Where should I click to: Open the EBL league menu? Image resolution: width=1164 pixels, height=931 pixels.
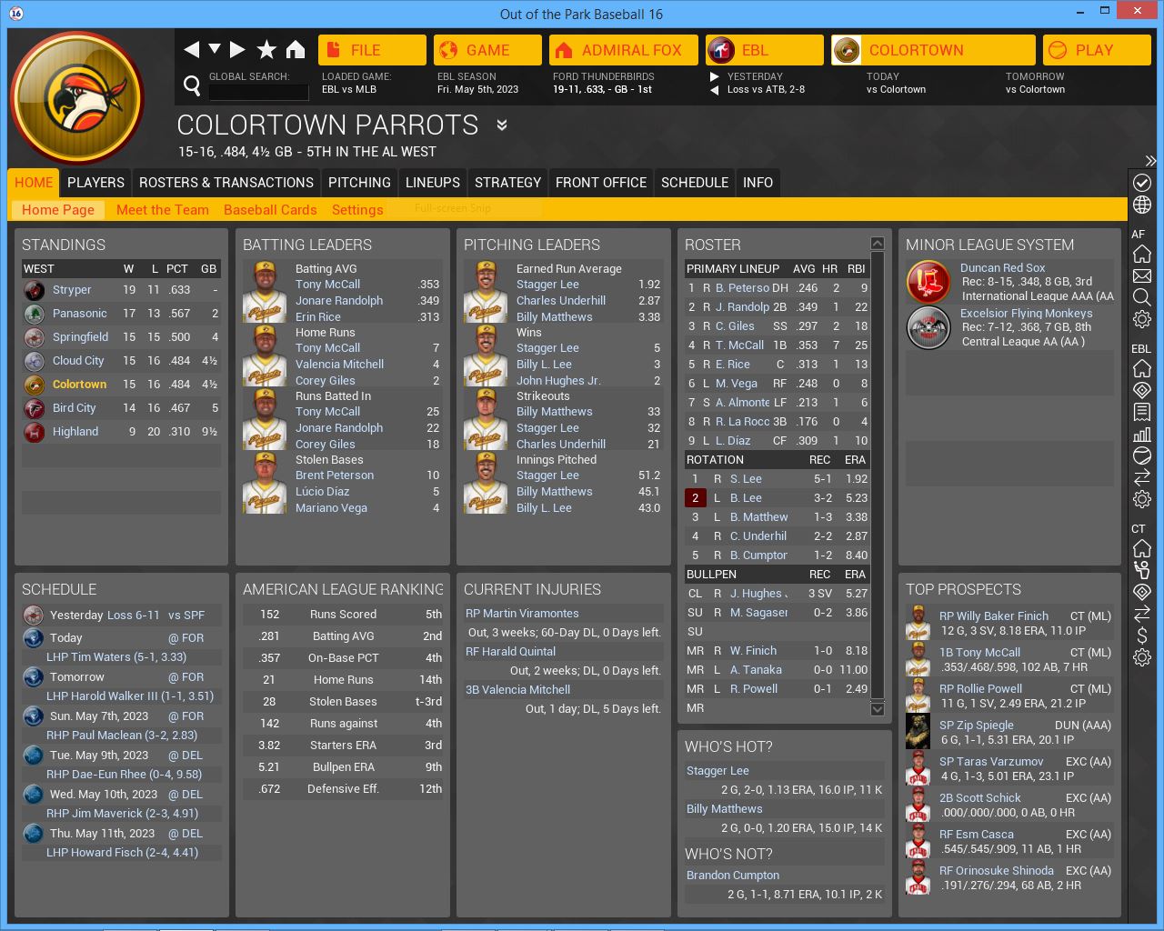pyautogui.click(x=765, y=50)
